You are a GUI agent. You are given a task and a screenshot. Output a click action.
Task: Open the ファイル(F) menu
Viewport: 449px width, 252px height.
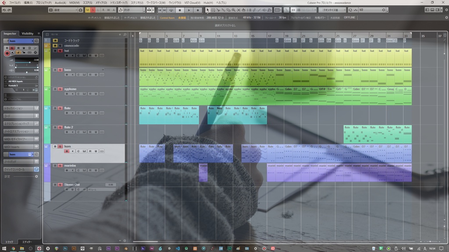[14, 3]
